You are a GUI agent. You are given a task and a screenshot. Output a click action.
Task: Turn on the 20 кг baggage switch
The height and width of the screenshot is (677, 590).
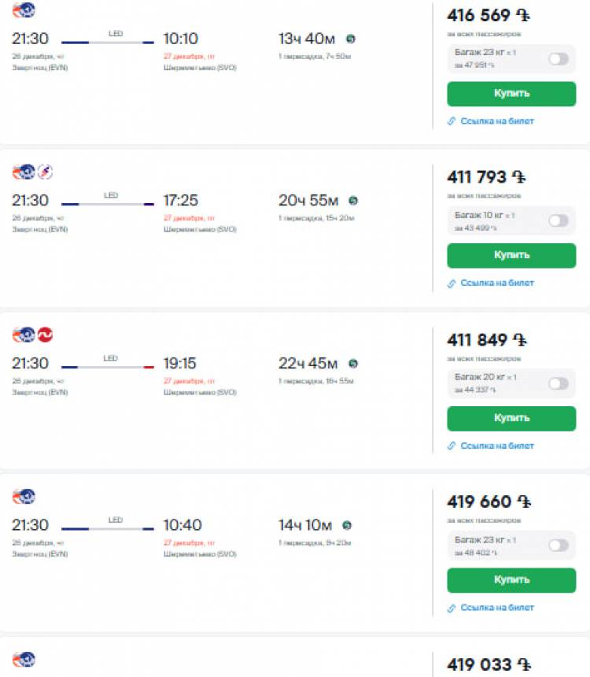[x=559, y=383]
